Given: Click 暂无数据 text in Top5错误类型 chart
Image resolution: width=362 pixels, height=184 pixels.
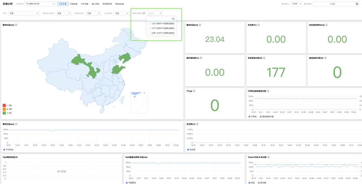Looking at the screenshot, I should [x=62, y=172].
